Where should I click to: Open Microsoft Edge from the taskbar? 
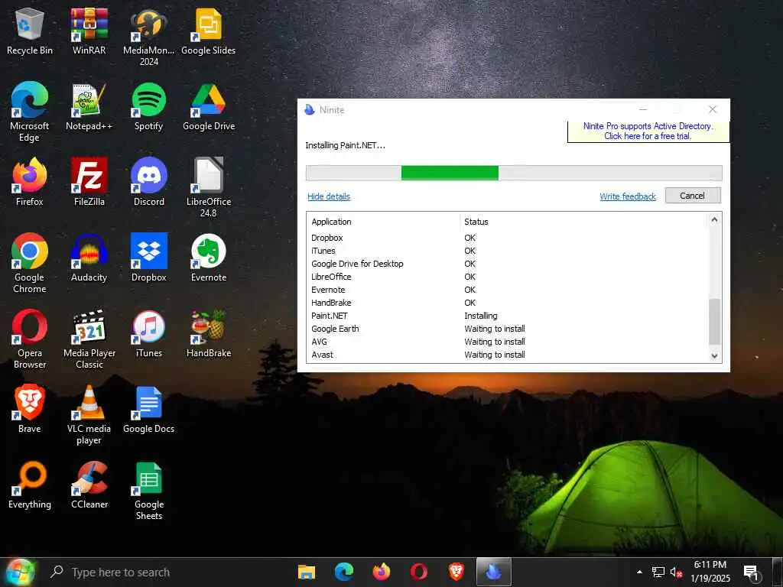[344, 572]
